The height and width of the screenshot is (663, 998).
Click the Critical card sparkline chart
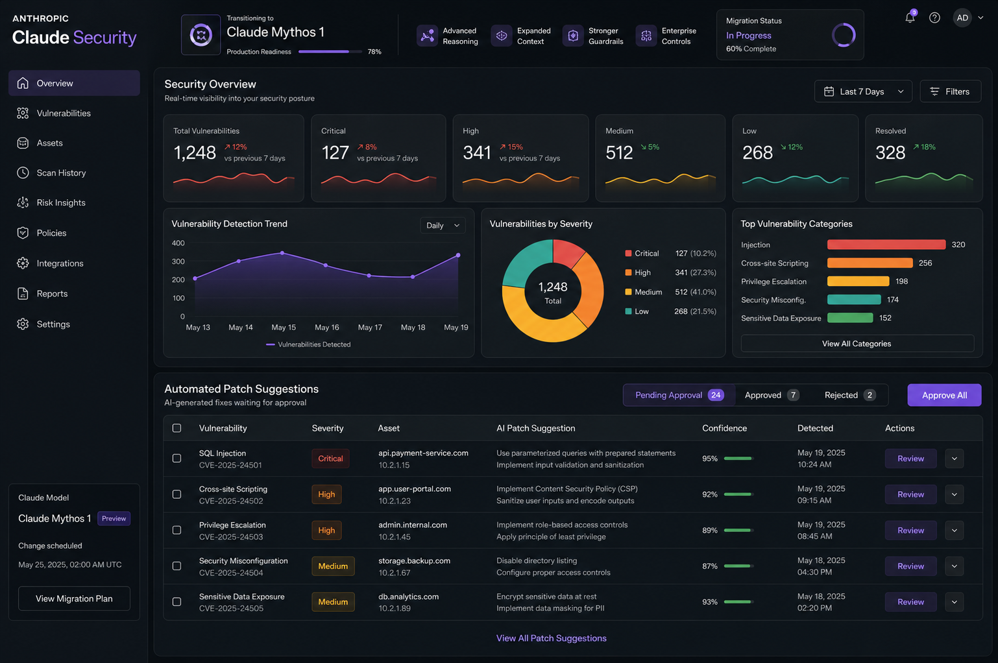[379, 180]
